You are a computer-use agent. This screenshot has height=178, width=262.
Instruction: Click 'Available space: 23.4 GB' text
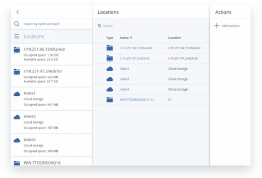40,59
